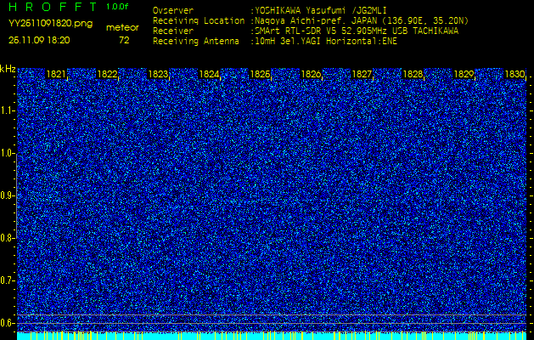Image resolution: width=534 pixels, height=340 pixels.
Task: Click the 0.7 kHz frequency label
Action: pyautogui.click(x=7, y=280)
